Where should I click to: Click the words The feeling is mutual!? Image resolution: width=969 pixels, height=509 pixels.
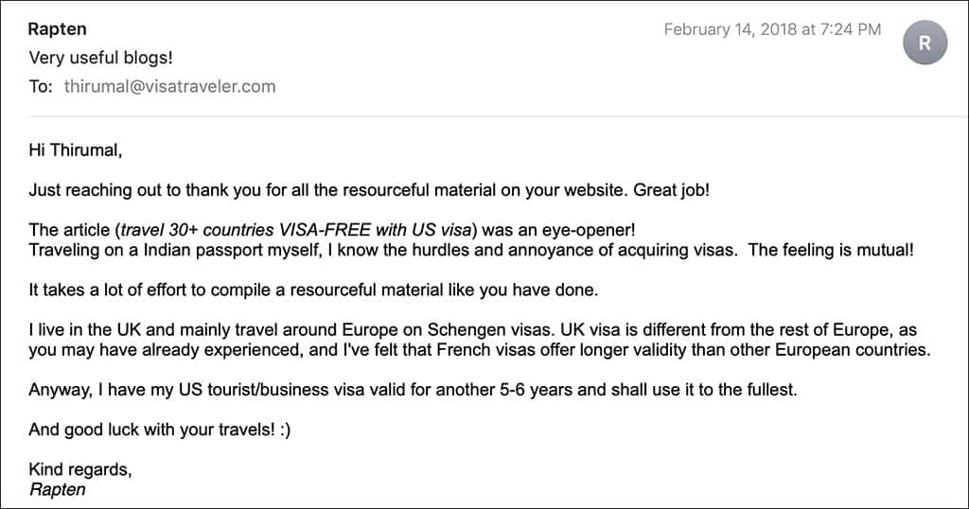[831, 250]
